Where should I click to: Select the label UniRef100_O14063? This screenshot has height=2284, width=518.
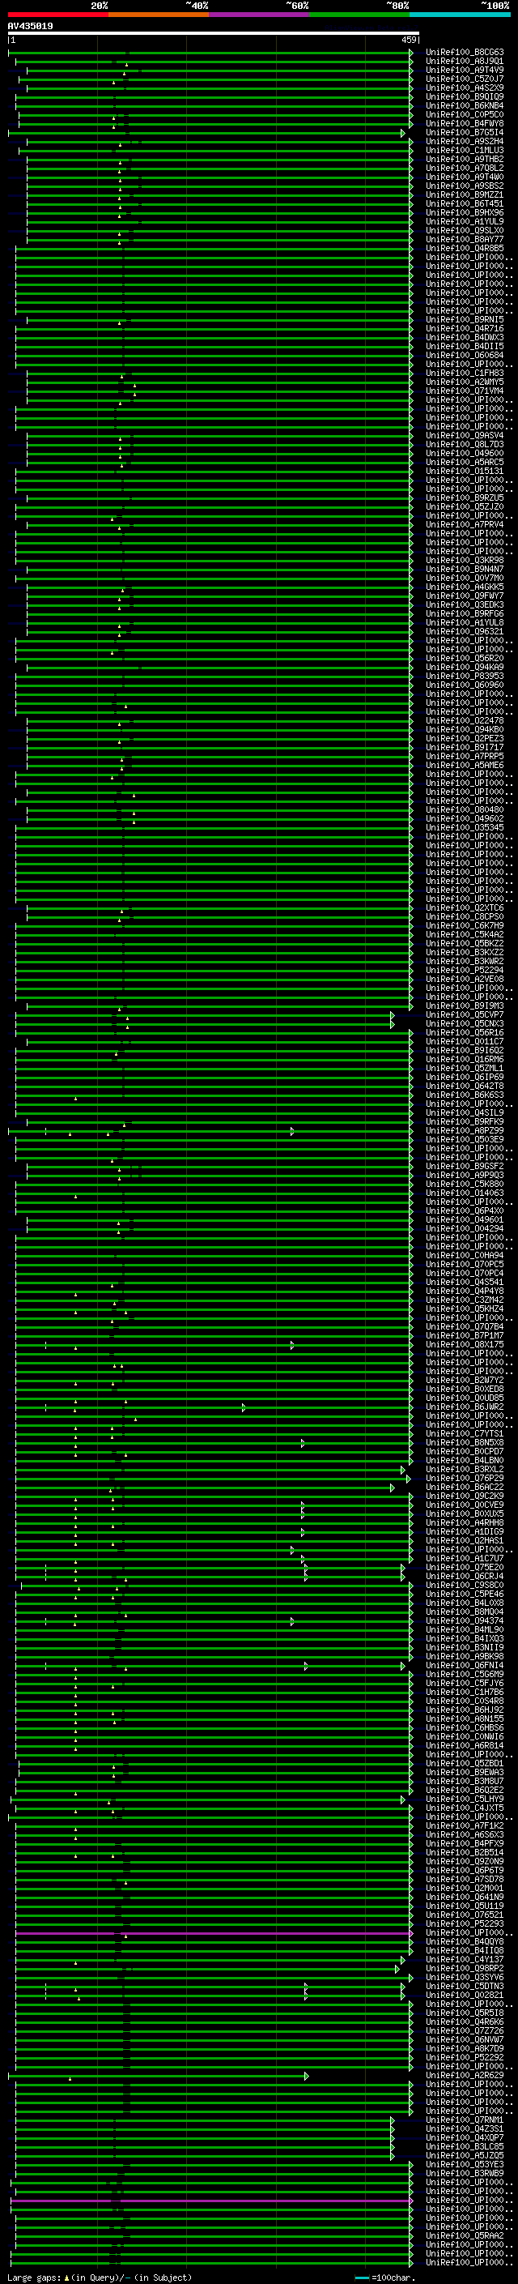(465, 1193)
